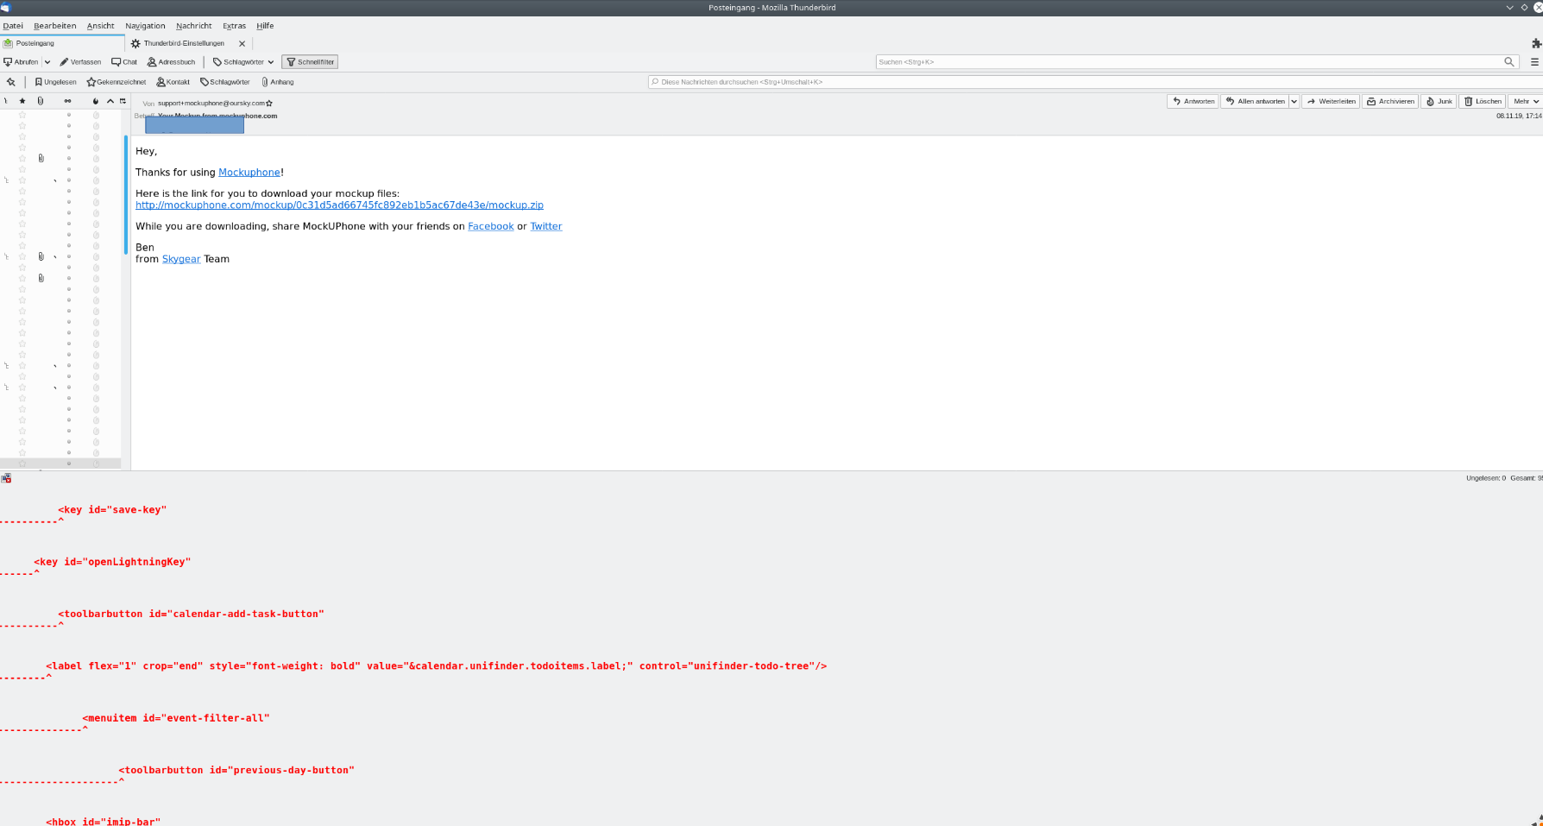Mark message as Junk
This screenshot has height=826, width=1543.
pyautogui.click(x=1439, y=101)
